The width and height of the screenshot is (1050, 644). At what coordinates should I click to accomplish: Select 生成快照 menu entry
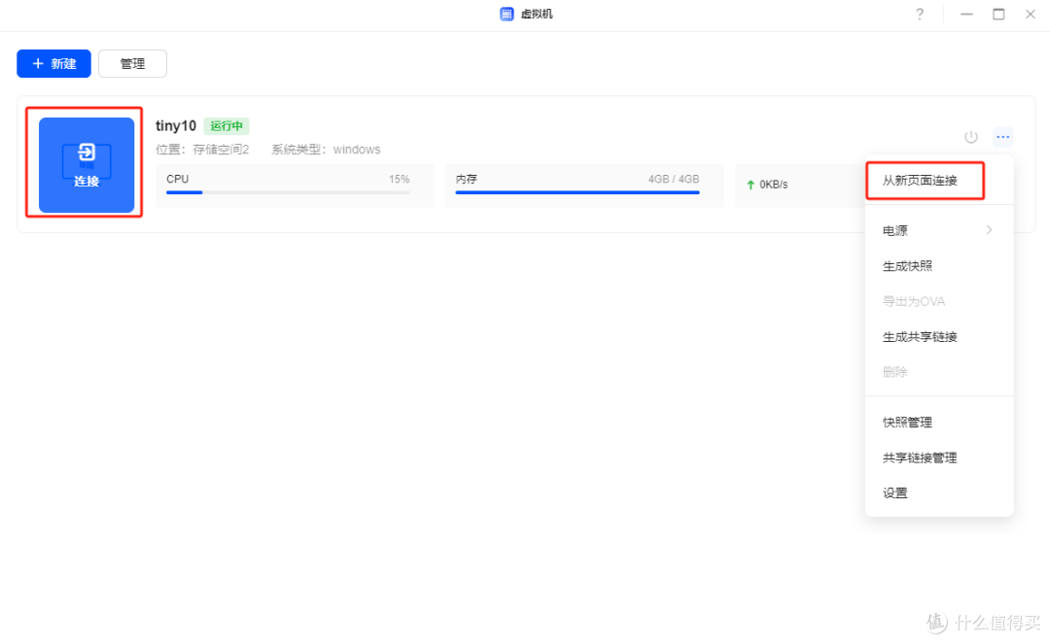tap(939, 266)
